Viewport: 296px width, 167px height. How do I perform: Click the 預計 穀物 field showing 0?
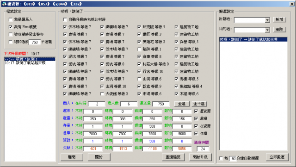[x=182, y=141]
